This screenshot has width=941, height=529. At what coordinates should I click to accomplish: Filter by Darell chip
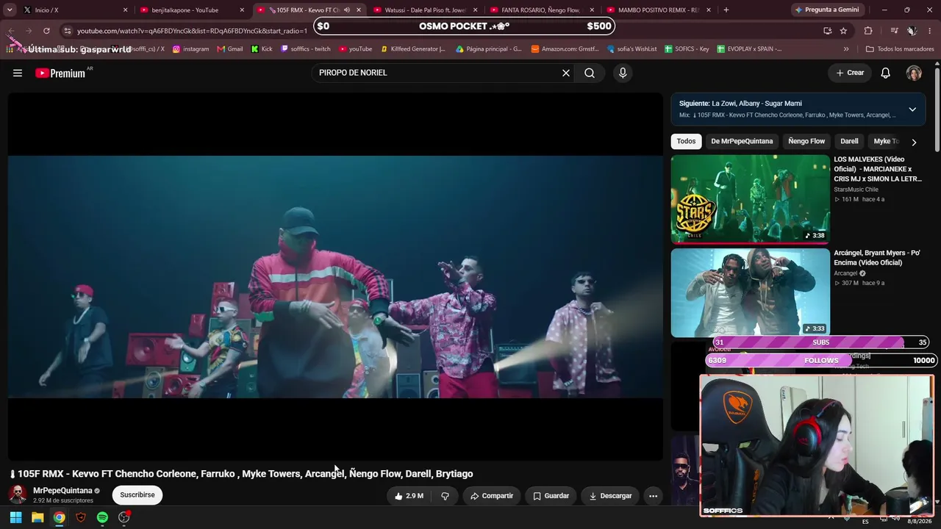pos(849,141)
